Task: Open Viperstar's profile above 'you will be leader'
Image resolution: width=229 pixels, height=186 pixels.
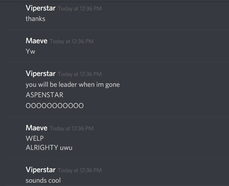Action: click(x=41, y=74)
